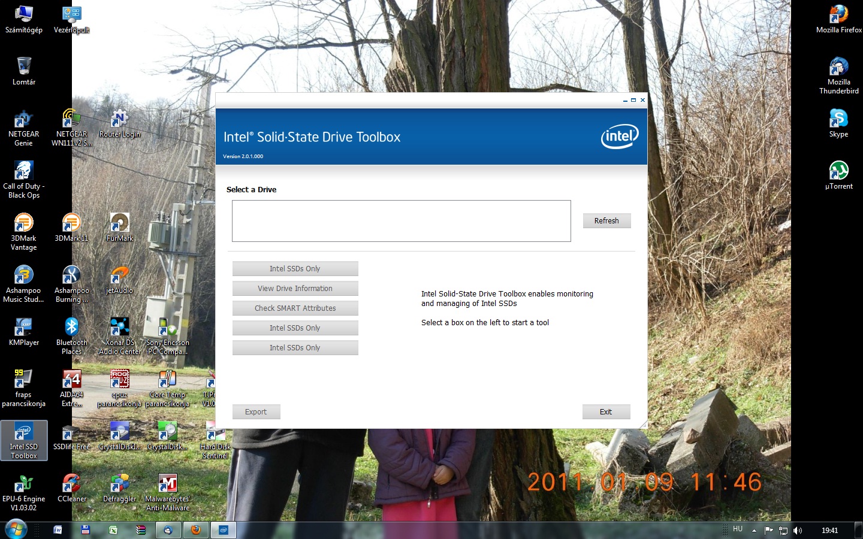Screen dimensions: 863x539
Task: Open Ashampoo Music Studio shortcut
Action: pyautogui.click(x=24, y=284)
